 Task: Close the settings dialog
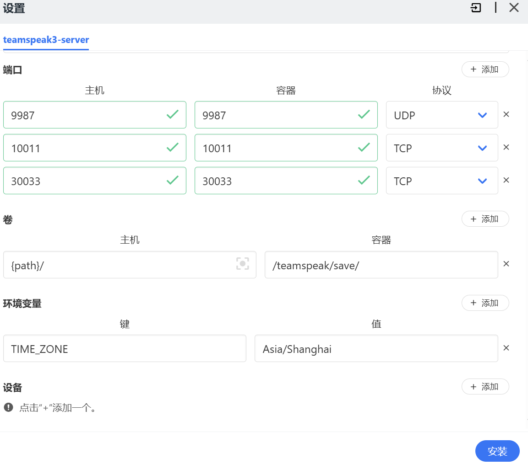[x=514, y=7]
